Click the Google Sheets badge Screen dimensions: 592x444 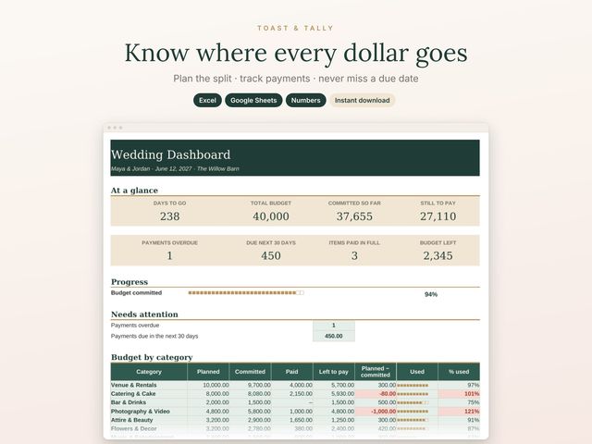[x=253, y=101]
